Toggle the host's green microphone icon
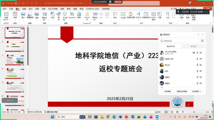 point(197,53)
